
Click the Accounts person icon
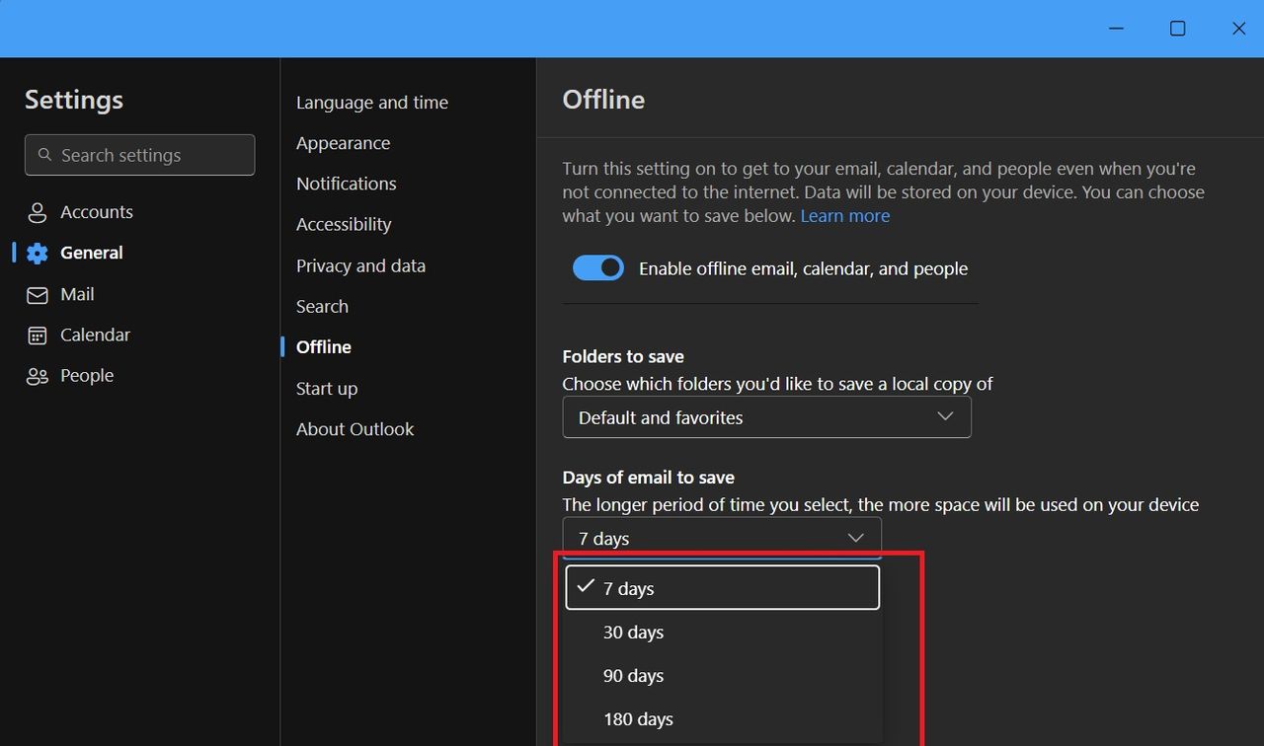click(38, 213)
